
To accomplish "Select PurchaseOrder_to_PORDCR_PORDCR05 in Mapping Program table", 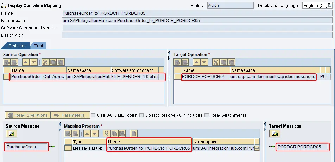I will pos(149,148).
